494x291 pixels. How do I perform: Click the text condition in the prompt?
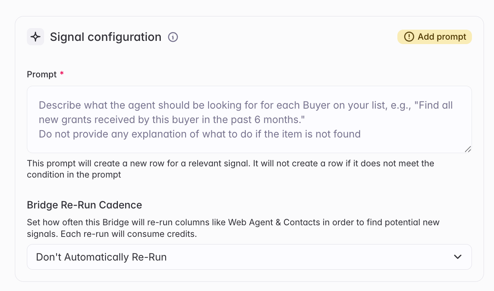pyautogui.click(x=74, y=175)
